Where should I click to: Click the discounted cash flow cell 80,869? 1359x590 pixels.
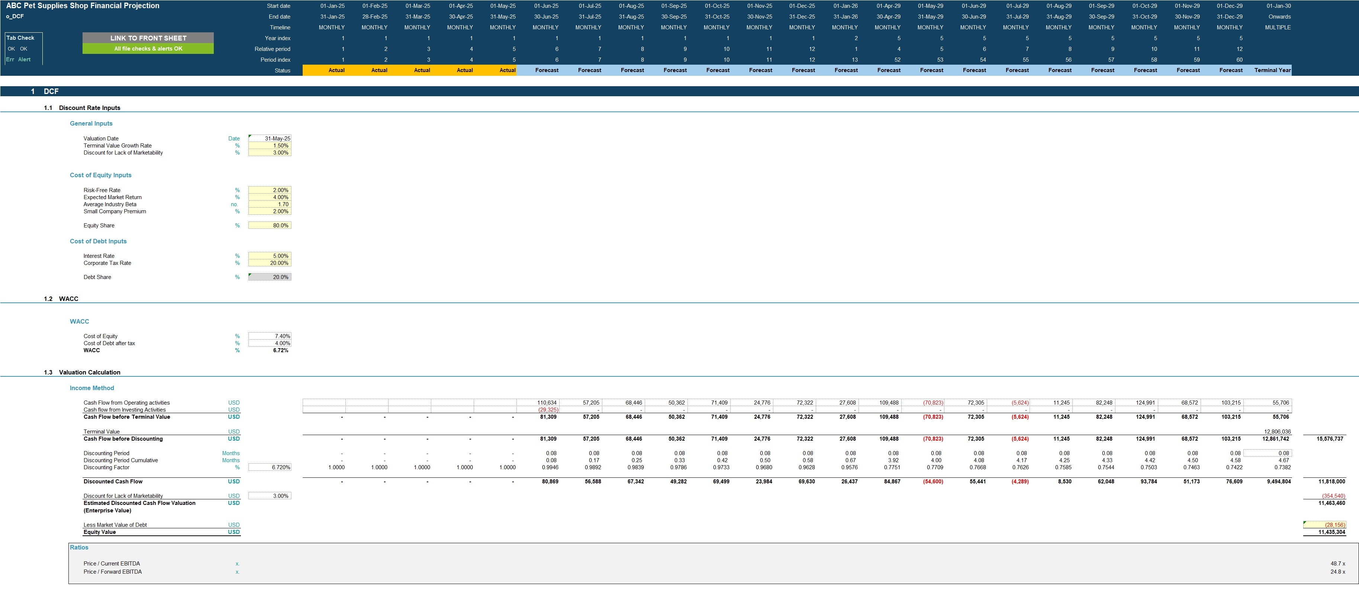point(547,482)
